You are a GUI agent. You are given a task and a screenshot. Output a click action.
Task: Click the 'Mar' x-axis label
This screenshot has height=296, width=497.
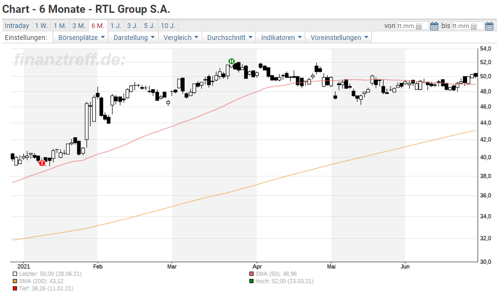click(x=172, y=267)
